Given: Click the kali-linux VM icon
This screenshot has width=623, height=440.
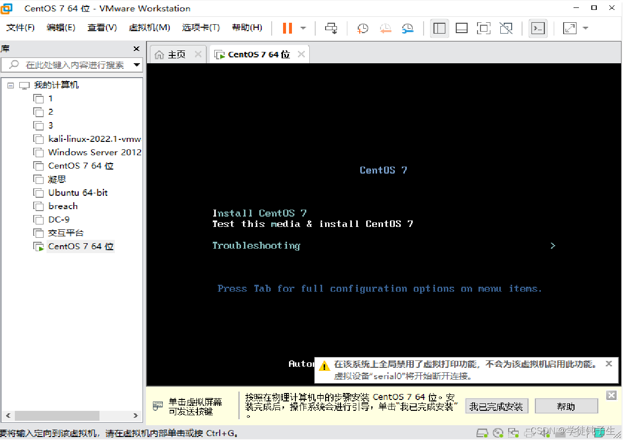Looking at the screenshot, I should pyautogui.click(x=39, y=139).
